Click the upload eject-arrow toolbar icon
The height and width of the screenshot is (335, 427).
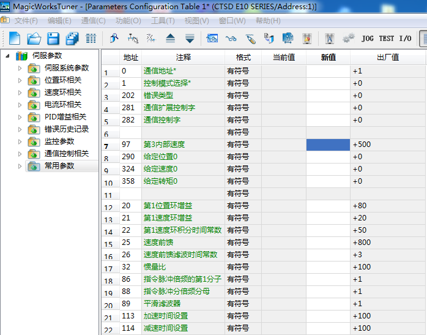170,39
